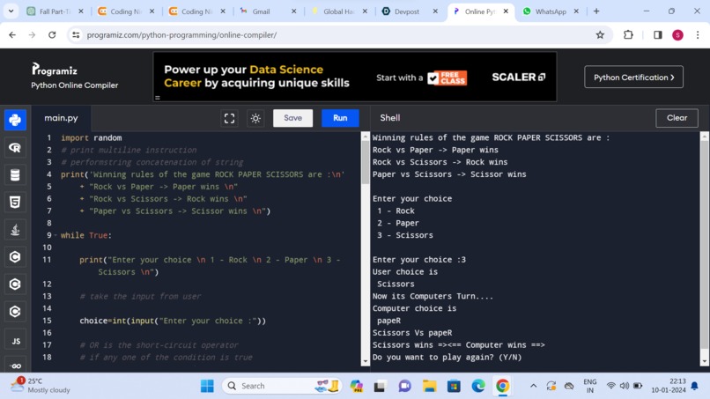Reload the current page
This screenshot has height=399, width=710.
(52, 35)
